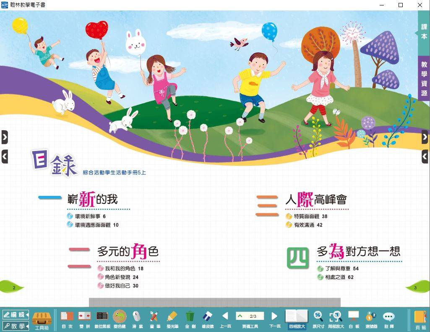Activate 四格放大 four-grid zoom
Viewport: 430px width, 332px height.
coord(297,319)
